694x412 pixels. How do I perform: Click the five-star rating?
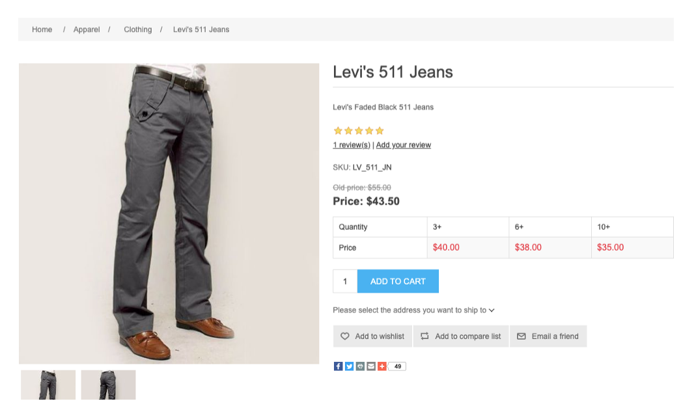[359, 131]
